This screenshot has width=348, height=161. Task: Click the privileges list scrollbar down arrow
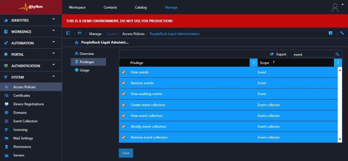point(340,139)
